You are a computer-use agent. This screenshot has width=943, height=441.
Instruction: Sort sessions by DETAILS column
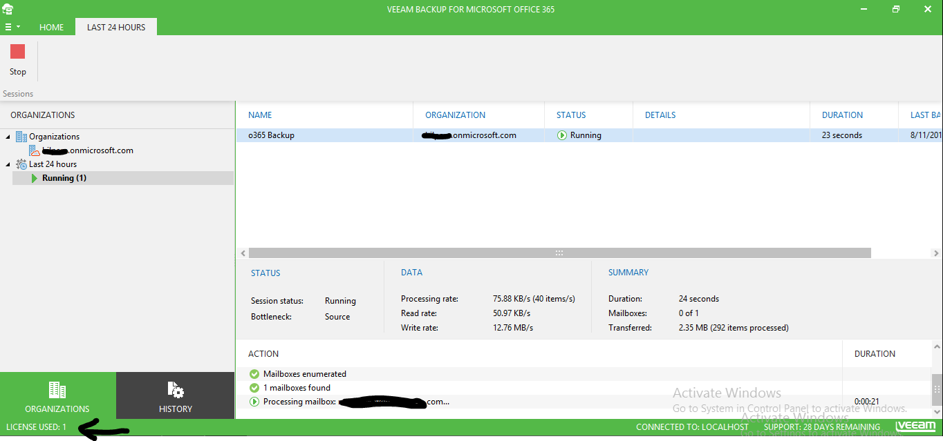(660, 115)
